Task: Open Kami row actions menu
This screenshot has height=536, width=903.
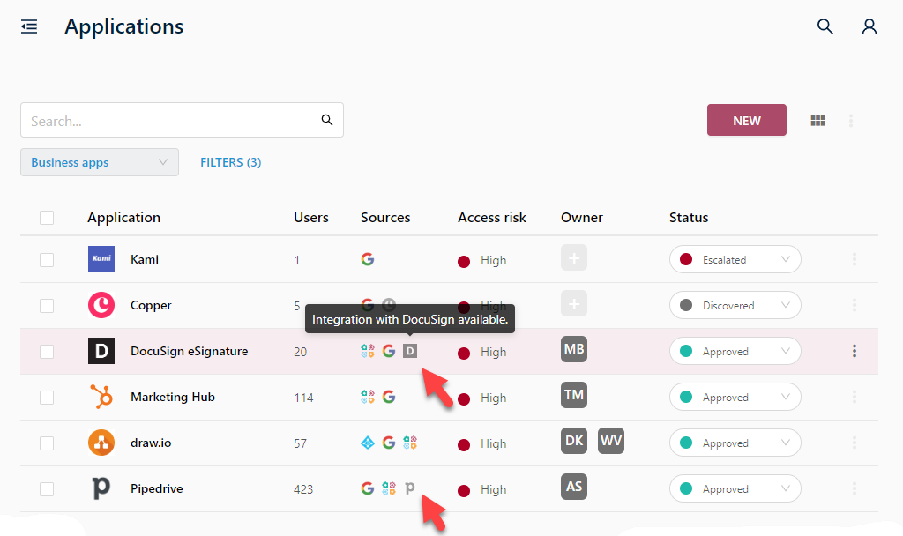Action: [854, 259]
